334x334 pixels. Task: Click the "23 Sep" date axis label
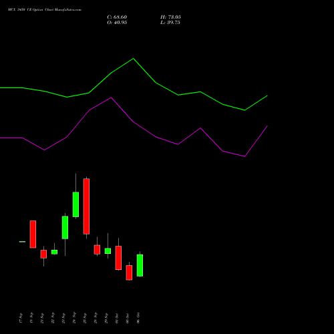[63, 318]
